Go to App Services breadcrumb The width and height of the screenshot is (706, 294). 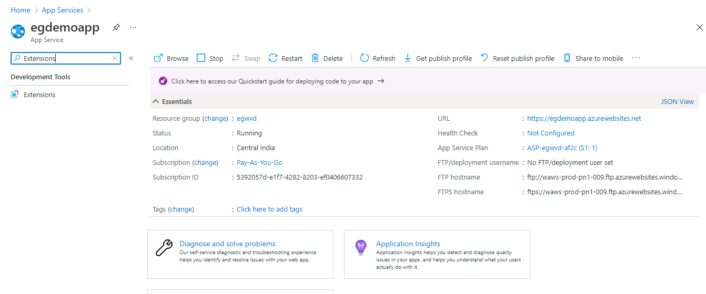63,10
